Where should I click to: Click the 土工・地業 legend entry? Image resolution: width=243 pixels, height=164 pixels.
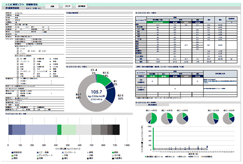pyautogui.click(x=43, y=152)
